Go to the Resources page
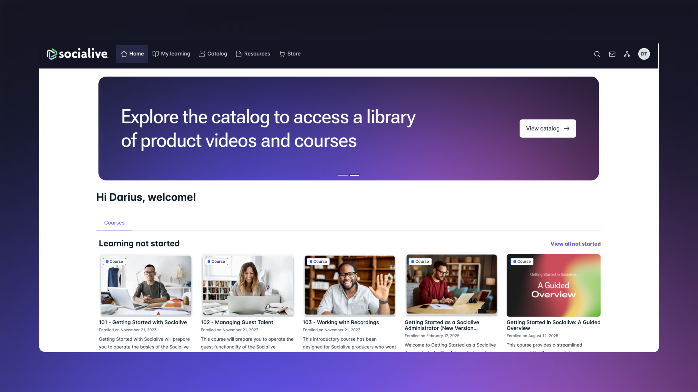Screen dimensions: 698x392 [253, 54]
